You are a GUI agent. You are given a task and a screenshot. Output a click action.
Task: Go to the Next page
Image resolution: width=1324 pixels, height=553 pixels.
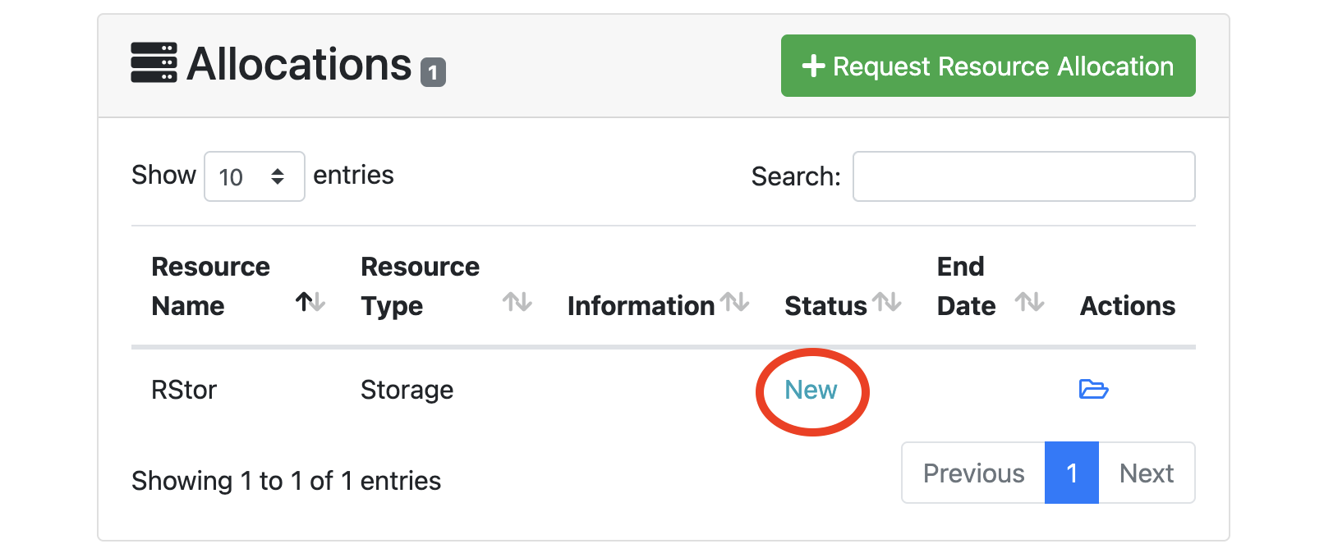click(x=1147, y=473)
